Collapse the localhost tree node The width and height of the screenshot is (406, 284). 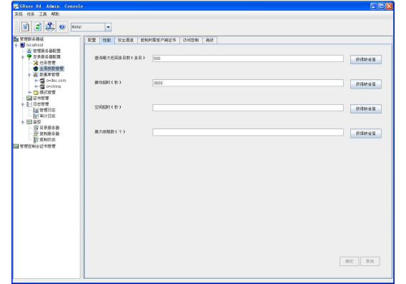click(x=16, y=45)
